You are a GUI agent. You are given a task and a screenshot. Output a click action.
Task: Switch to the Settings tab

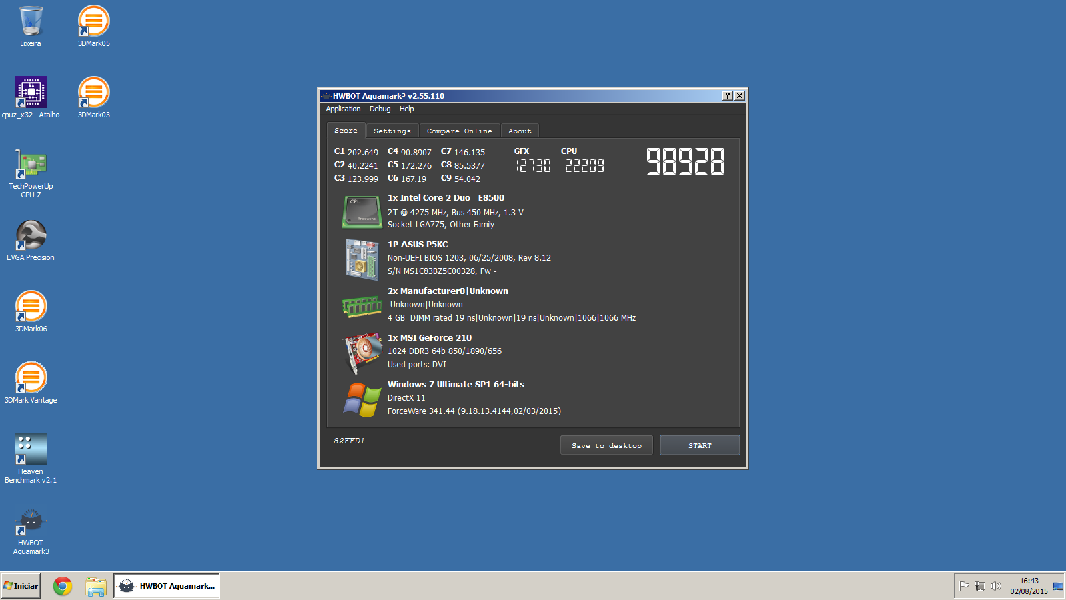click(392, 131)
